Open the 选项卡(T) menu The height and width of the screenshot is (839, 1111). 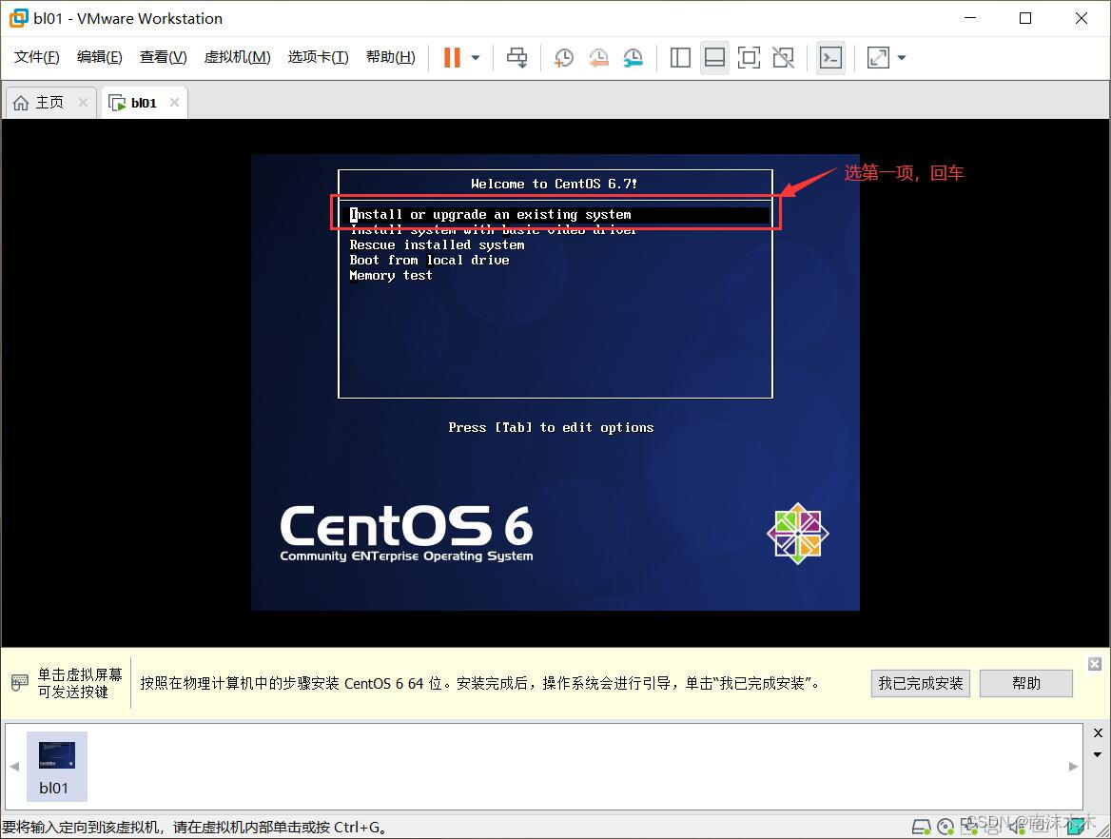point(318,57)
